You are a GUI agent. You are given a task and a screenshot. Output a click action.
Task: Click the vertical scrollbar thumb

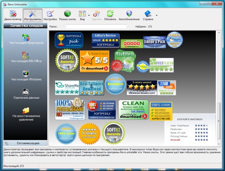point(219,121)
